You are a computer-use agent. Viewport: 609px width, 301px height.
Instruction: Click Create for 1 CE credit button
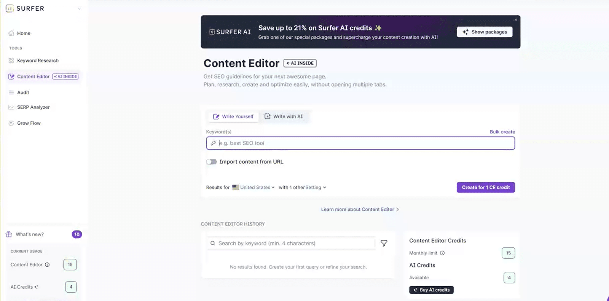(486, 187)
